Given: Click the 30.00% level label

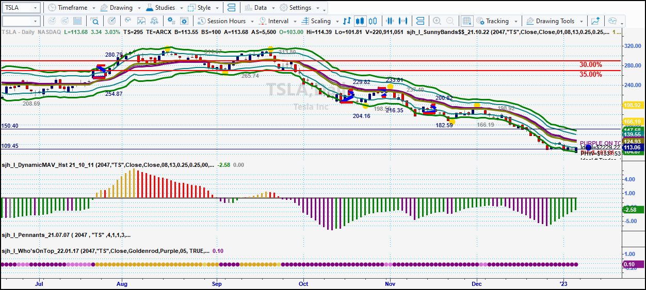Looking at the screenshot, I should 590,65.
